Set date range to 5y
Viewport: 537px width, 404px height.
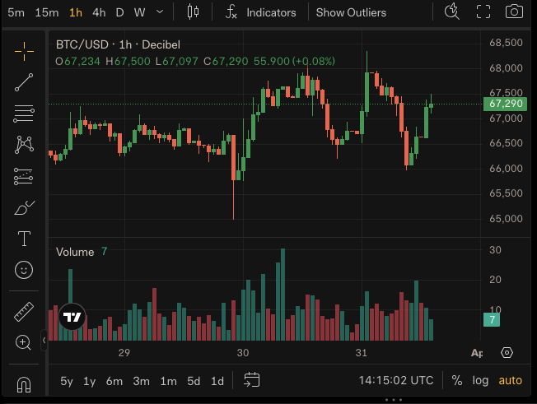pyautogui.click(x=67, y=381)
